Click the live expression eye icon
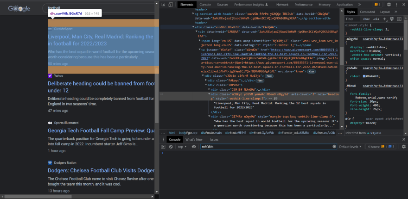This screenshot has width=408, height=199. point(194,147)
